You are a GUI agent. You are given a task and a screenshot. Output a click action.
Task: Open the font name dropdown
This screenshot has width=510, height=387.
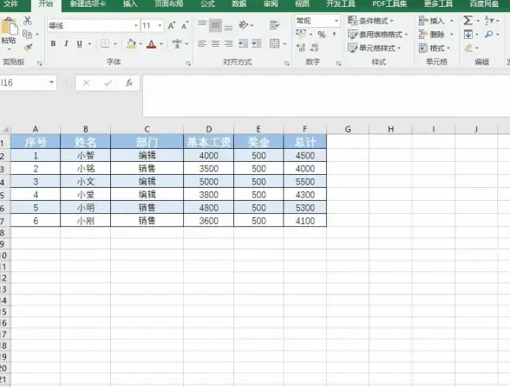[136, 26]
